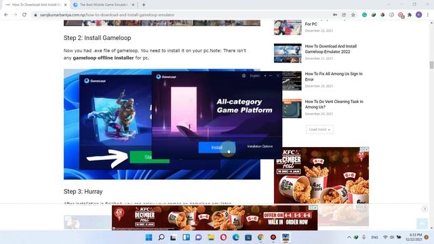Open Chat on the taskbar

coord(199,237)
